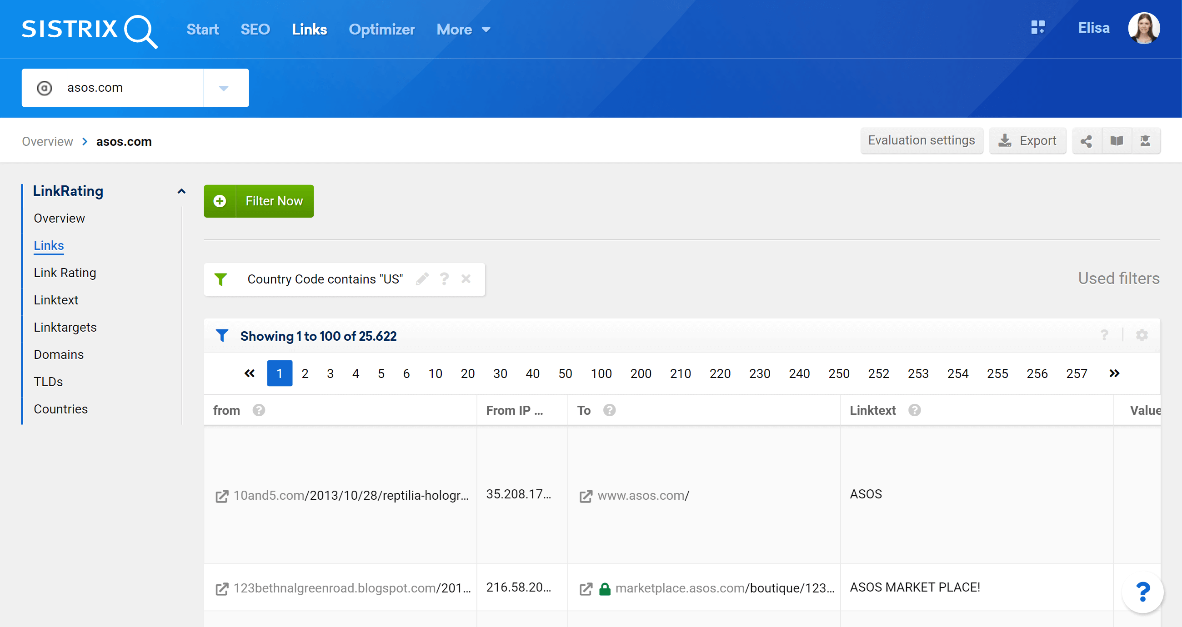1182x627 pixels.
Task: Open the floating help question button
Action: point(1142,592)
